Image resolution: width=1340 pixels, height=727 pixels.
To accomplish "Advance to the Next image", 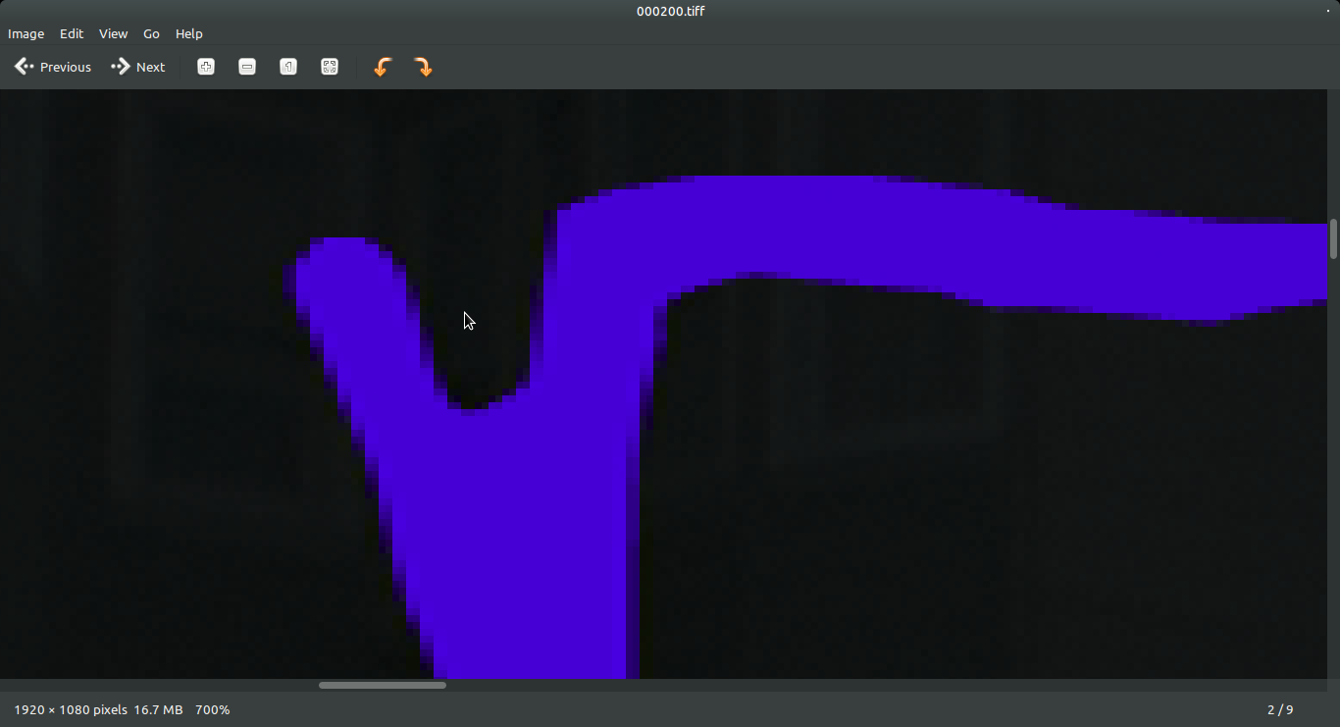I will coord(138,67).
